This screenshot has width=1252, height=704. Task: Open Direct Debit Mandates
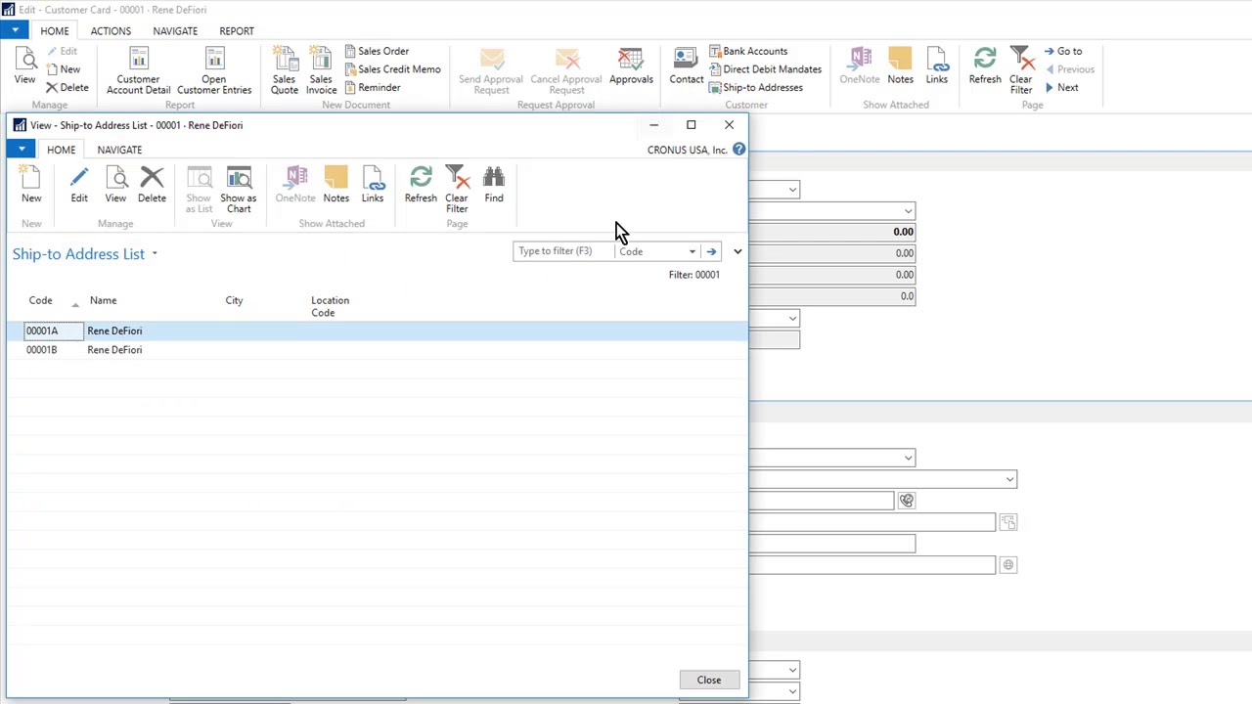[764, 69]
